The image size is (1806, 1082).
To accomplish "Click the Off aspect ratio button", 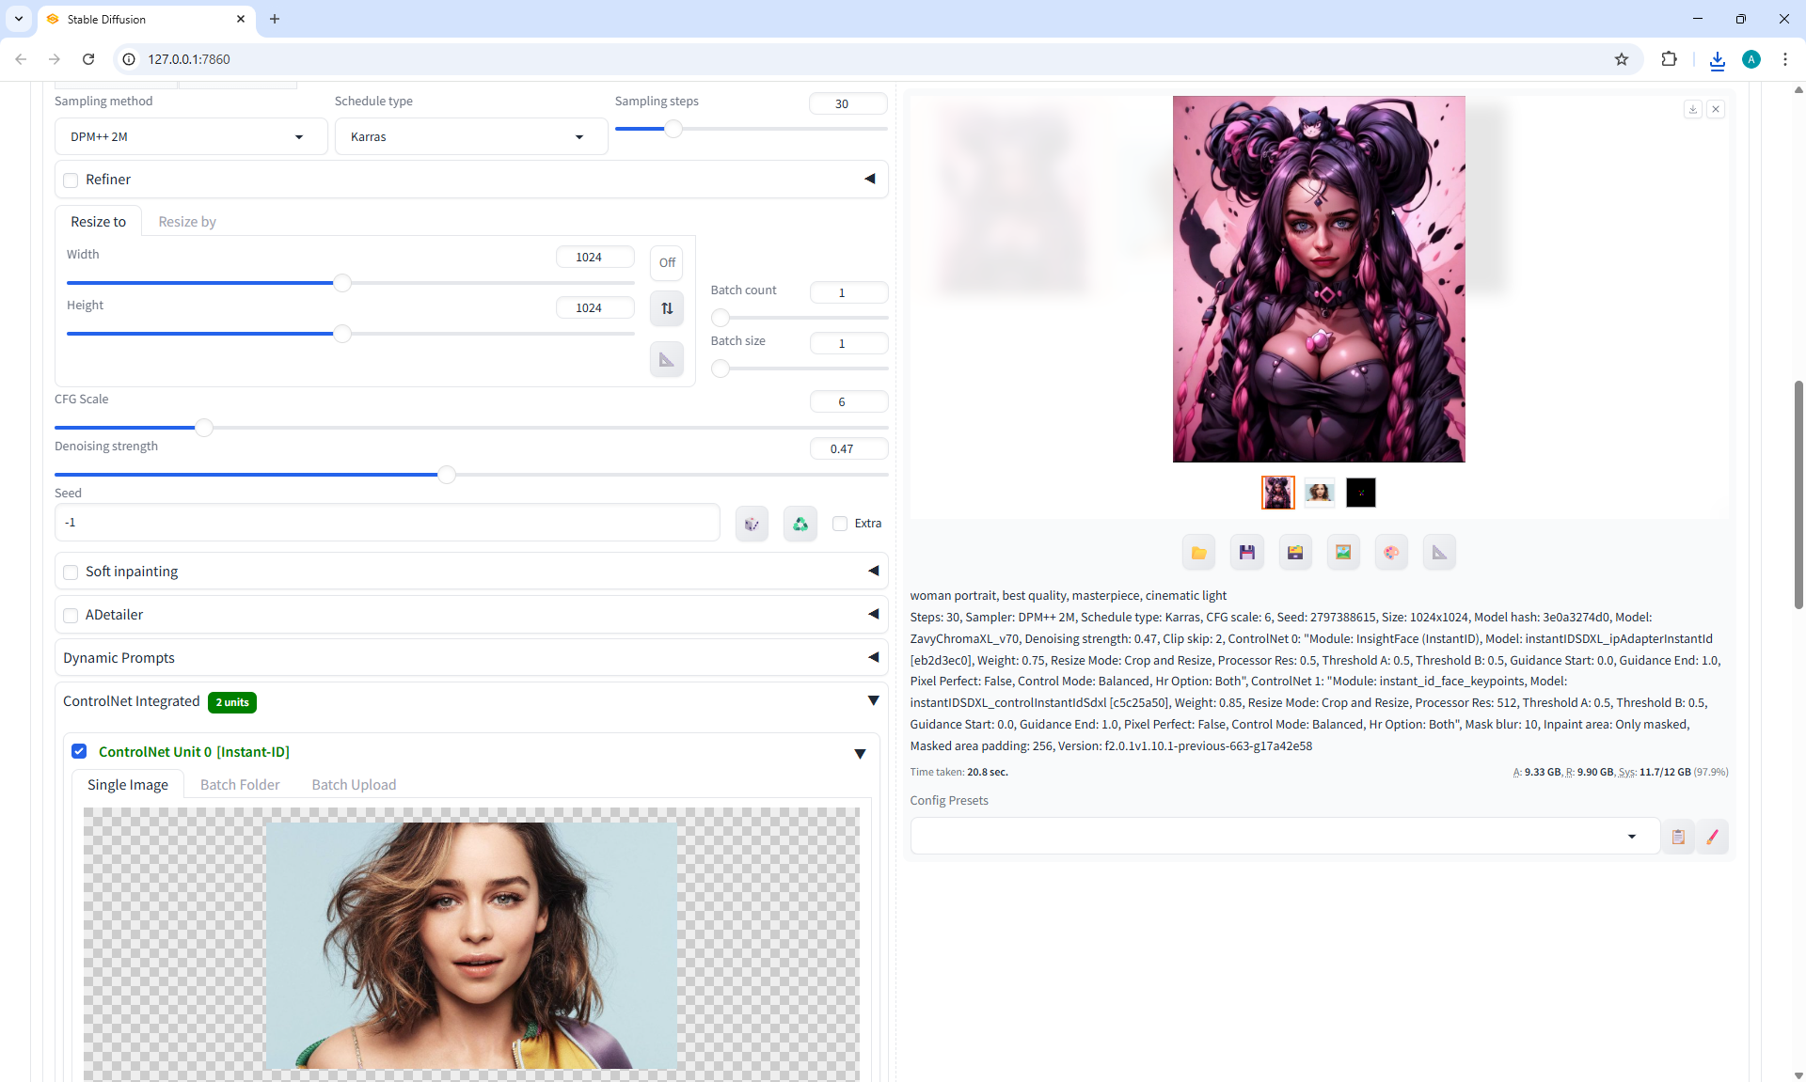I will (667, 263).
